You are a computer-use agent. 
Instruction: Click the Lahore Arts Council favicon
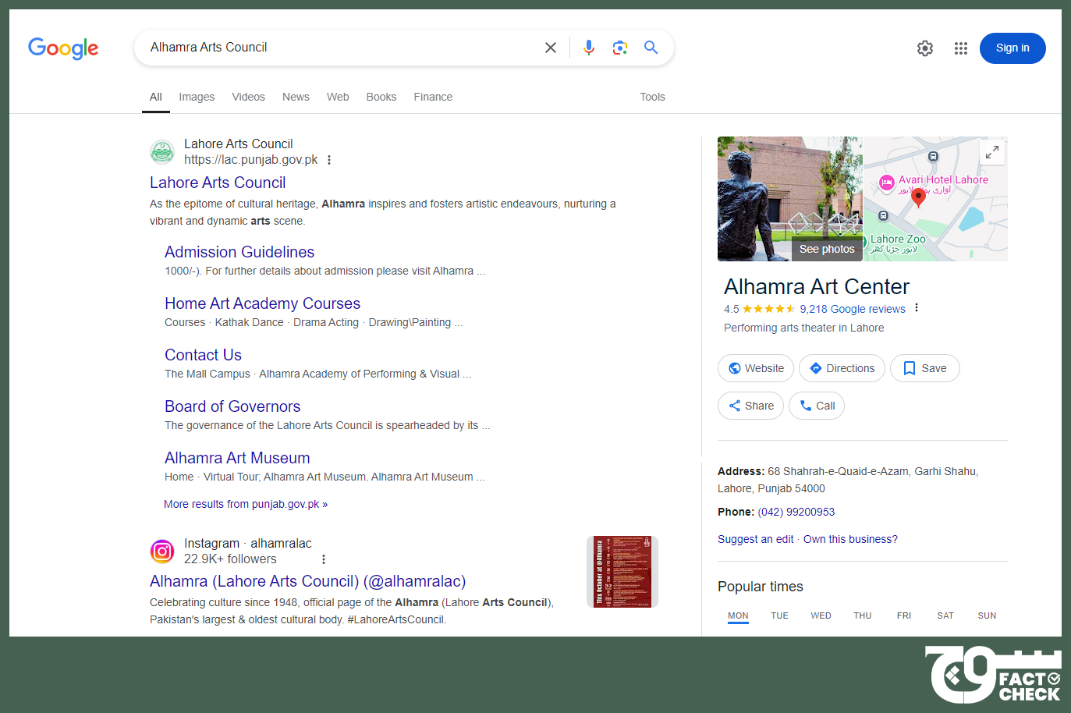[x=162, y=151]
